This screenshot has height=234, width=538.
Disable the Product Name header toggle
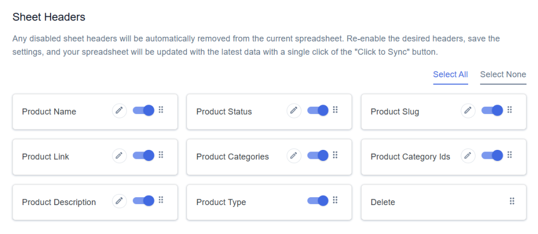143,110
